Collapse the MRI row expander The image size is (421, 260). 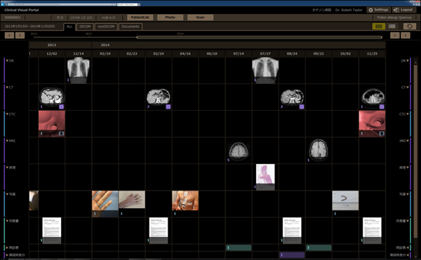(x=7, y=141)
